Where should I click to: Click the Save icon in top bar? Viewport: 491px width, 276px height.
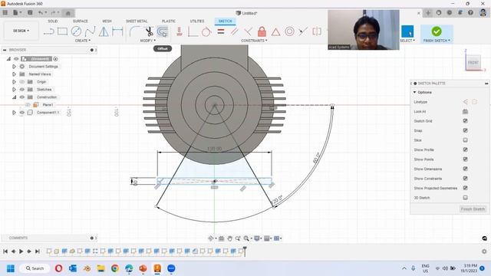coord(30,13)
